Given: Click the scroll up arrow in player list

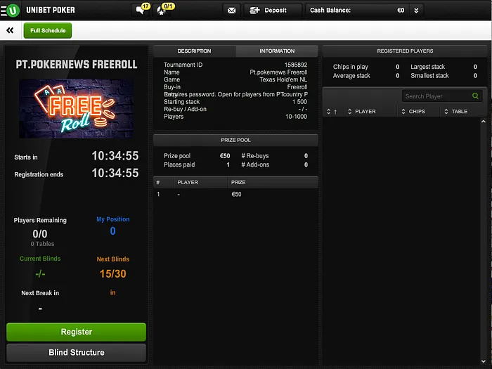Looking at the screenshot, I should pos(484,122).
